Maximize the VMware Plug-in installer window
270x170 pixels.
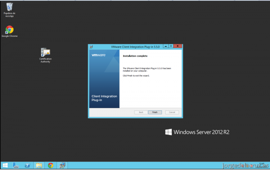tap(171, 46)
